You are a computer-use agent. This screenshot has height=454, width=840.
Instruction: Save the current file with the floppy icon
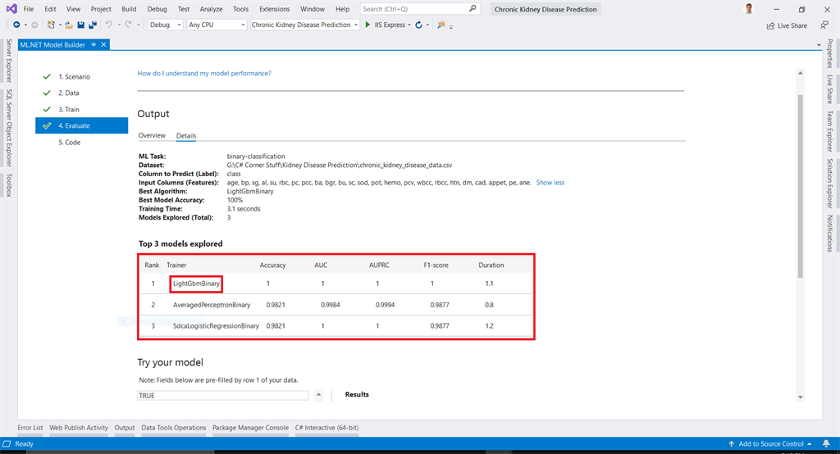pyautogui.click(x=81, y=25)
